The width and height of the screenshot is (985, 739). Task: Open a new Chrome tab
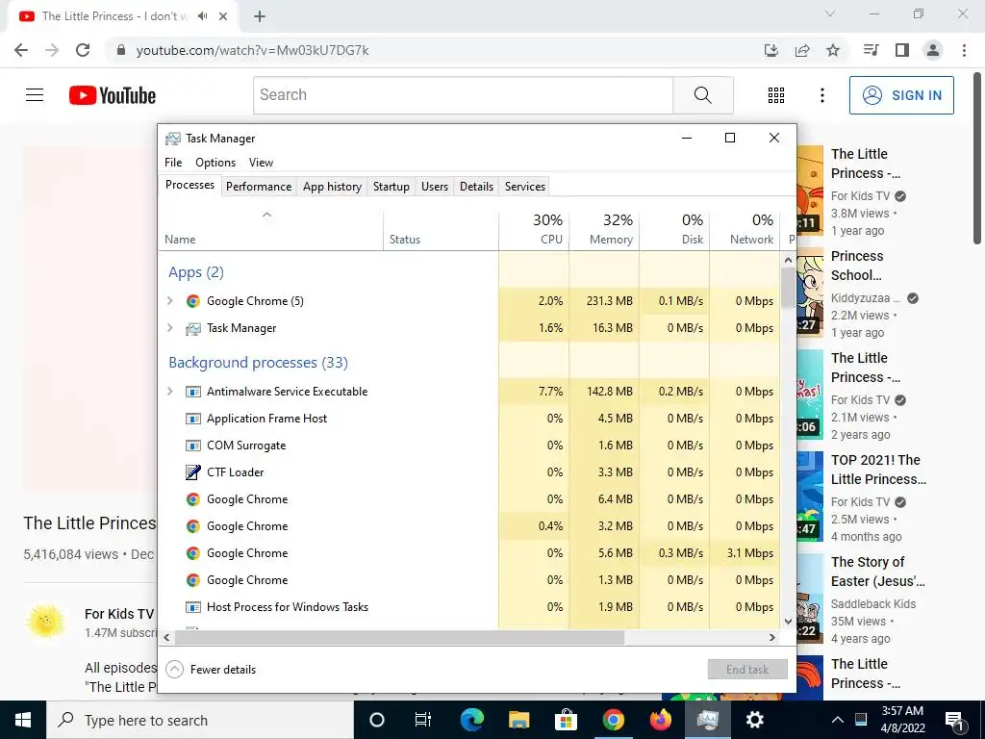click(260, 16)
